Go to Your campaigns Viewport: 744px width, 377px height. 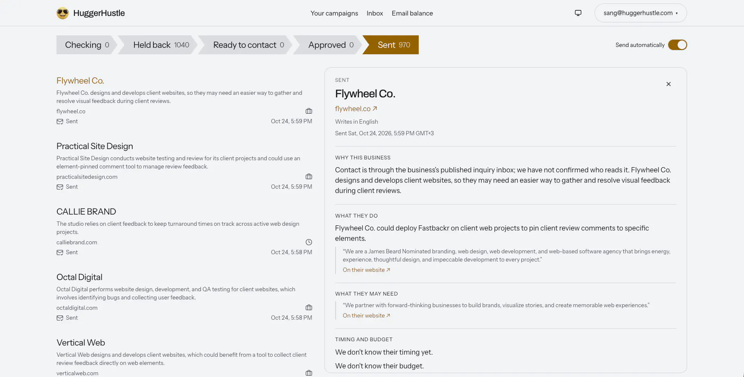click(334, 13)
